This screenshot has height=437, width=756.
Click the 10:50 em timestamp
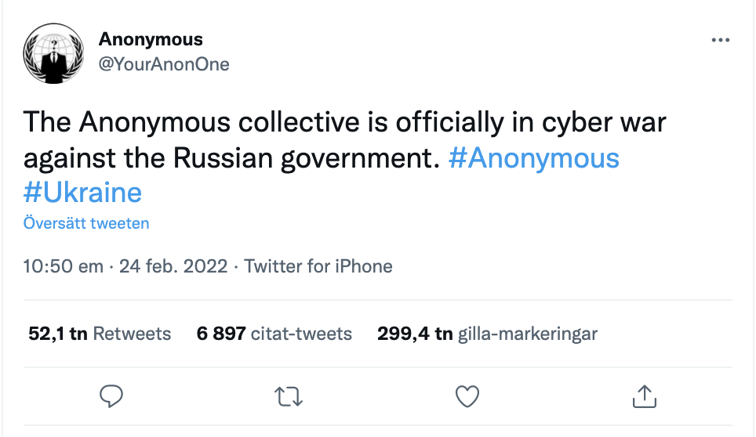[64, 266]
